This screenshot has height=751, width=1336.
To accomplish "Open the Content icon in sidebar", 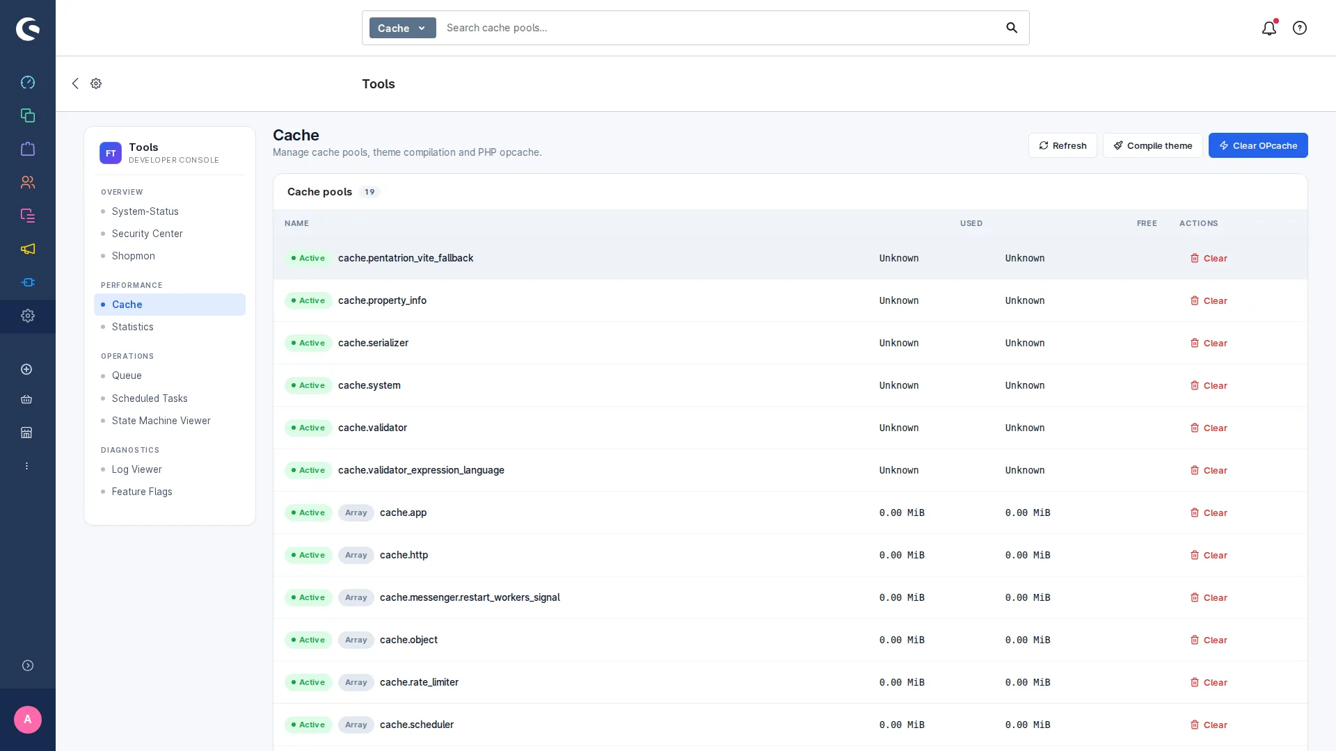I will [x=28, y=216].
